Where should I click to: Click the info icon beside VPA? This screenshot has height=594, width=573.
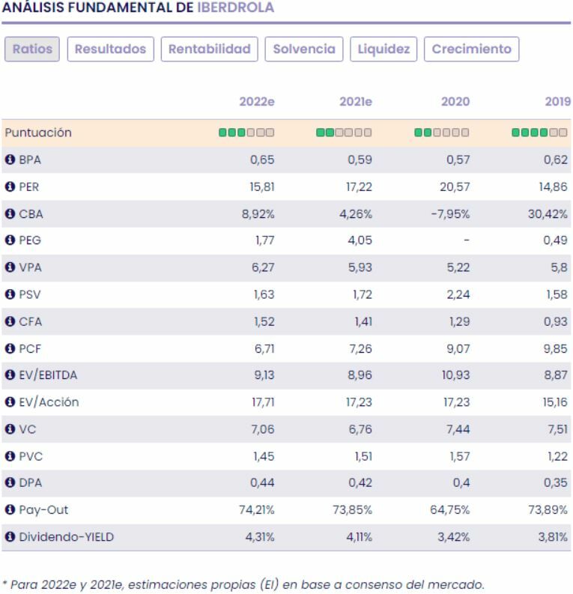click(10, 267)
